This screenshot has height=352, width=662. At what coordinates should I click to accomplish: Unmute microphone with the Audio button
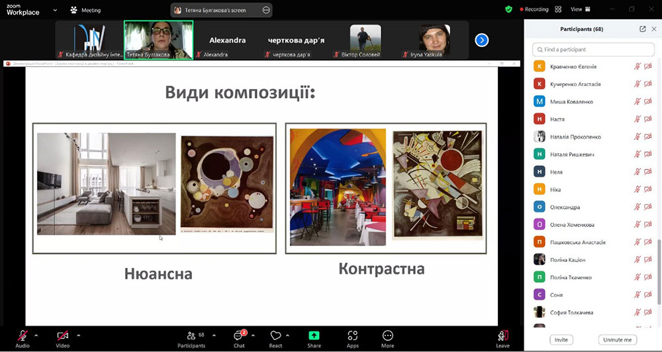[x=23, y=339]
